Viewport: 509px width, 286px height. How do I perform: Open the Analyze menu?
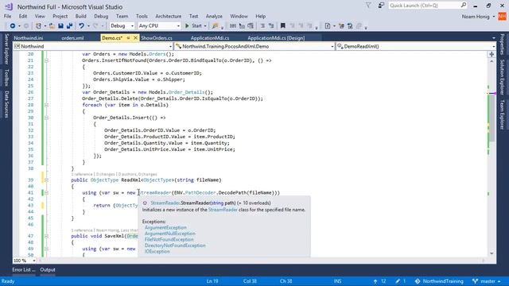214,16
